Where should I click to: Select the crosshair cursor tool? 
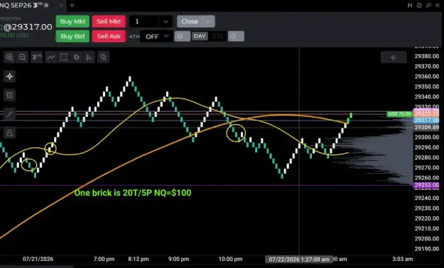[x=10, y=77]
